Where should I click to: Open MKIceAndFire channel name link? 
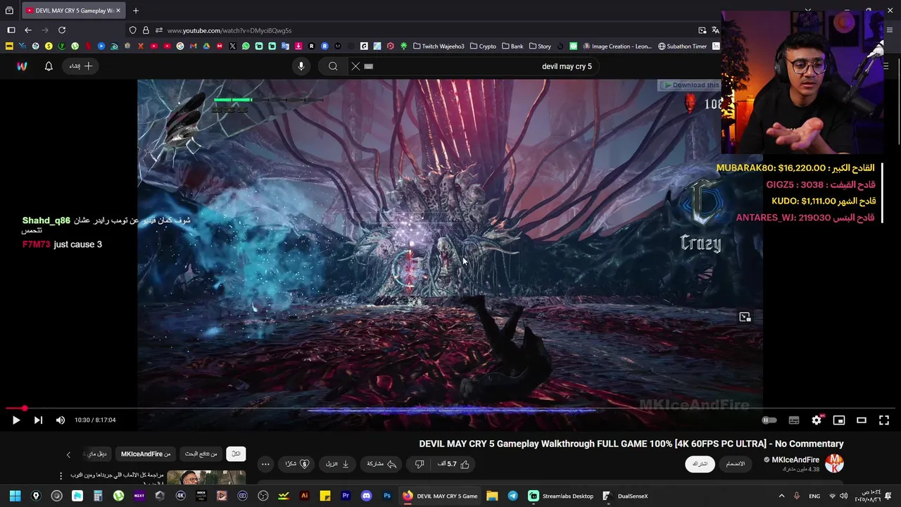[x=795, y=460]
